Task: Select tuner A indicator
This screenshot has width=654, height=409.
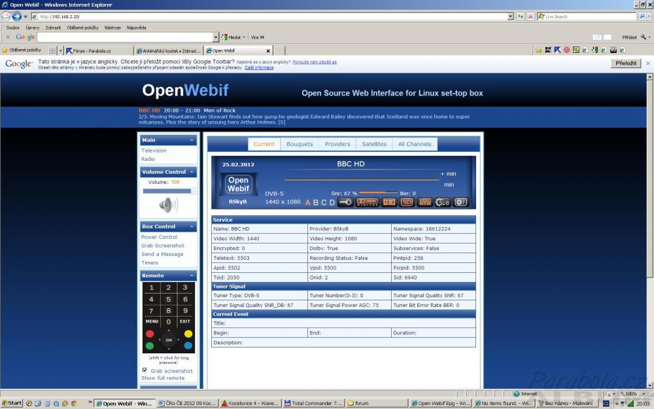Action: click(308, 202)
